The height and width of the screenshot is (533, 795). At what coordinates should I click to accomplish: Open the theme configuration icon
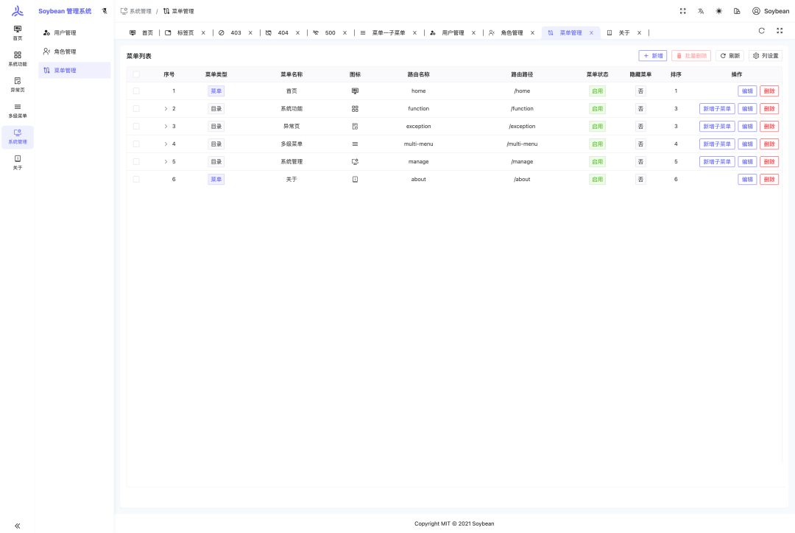pyautogui.click(x=737, y=11)
